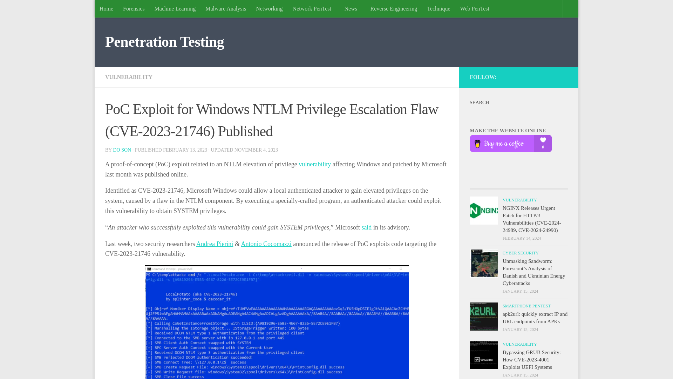Click the SEARCH panel expander
The image size is (673, 379).
point(479,102)
